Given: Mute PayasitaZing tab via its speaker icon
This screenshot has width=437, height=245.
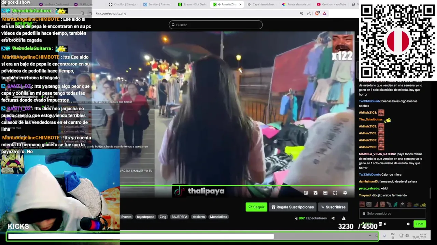Looking at the screenshot, I should 219,4.
